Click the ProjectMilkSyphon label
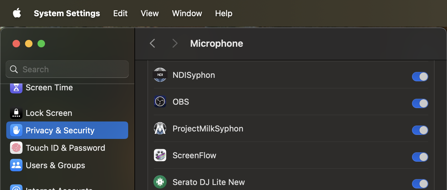This screenshot has height=190, width=447. click(208, 129)
